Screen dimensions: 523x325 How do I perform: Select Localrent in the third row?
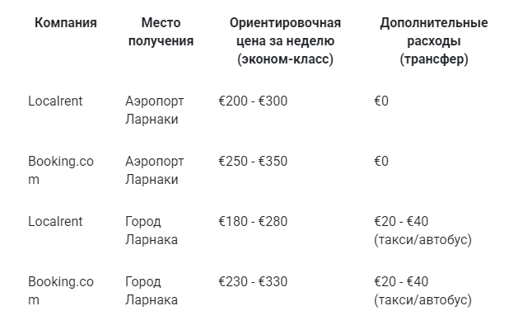coord(55,221)
